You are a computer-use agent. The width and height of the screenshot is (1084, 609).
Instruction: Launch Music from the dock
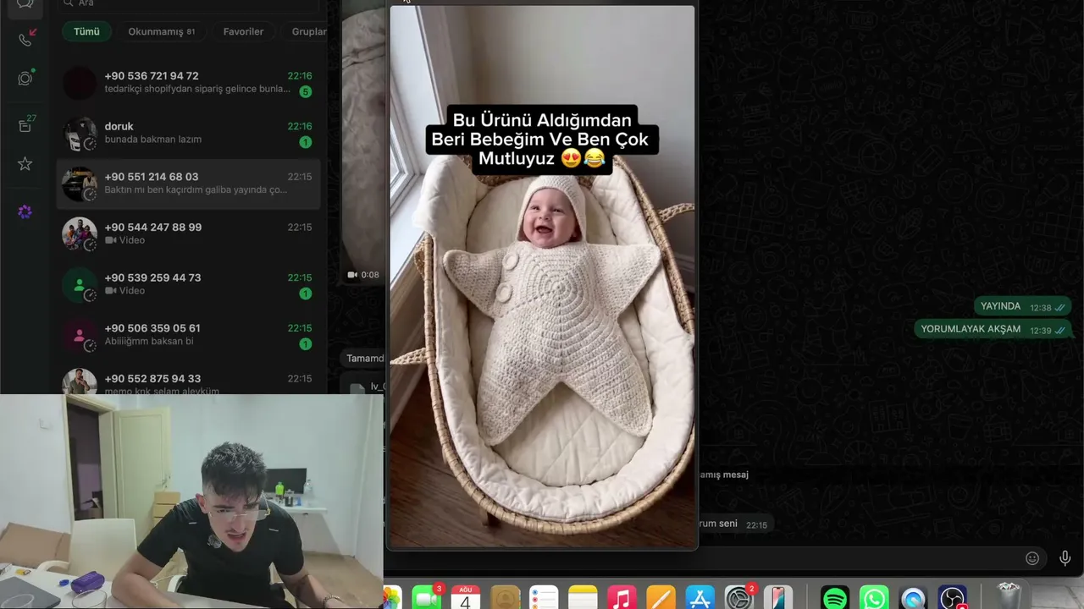click(622, 598)
